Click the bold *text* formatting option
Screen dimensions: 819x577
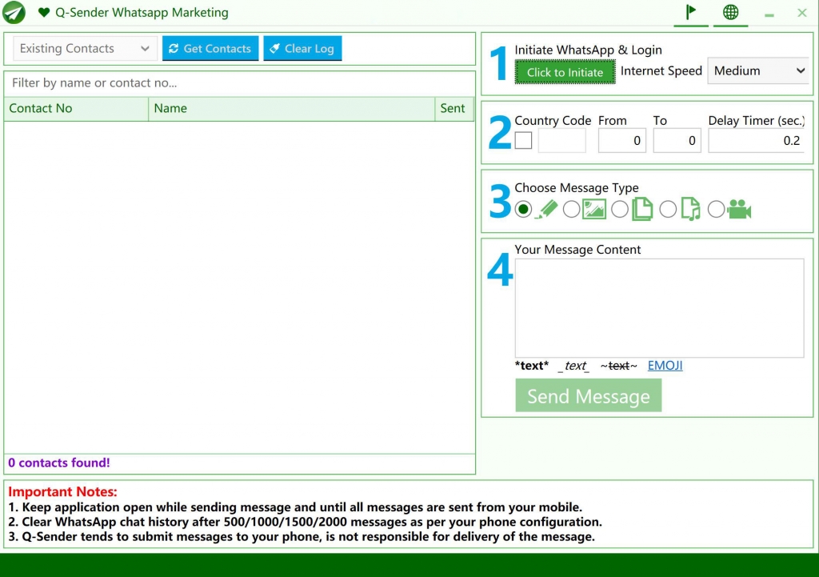(x=532, y=366)
